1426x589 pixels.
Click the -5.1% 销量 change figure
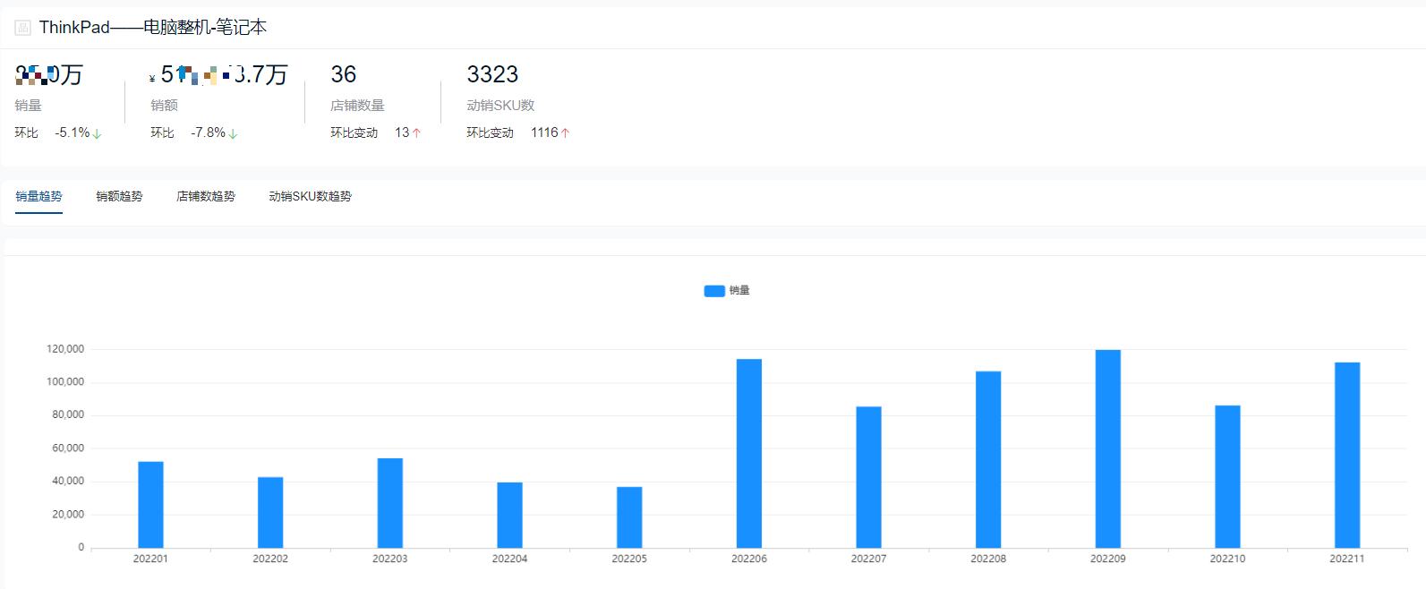coord(73,132)
